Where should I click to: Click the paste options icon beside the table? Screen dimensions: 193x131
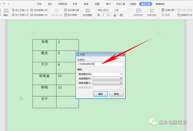pos(21,98)
